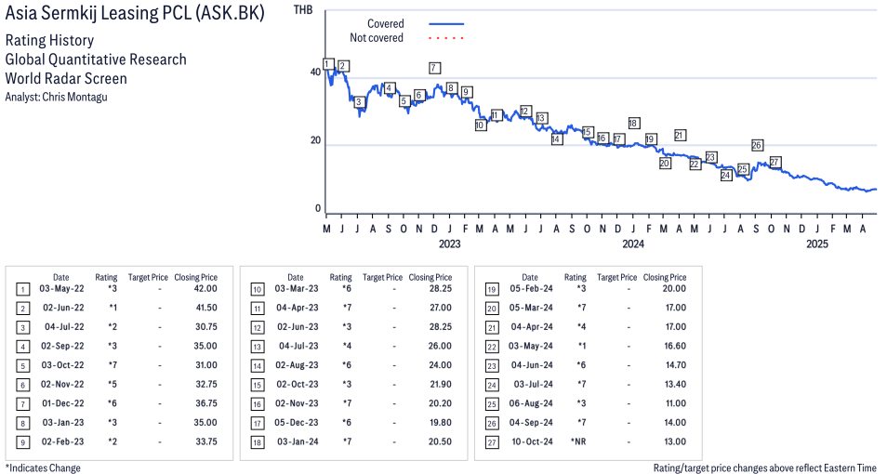The height and width of the screenshot is (474, 887).
Task: Click chart marker 1 near 40 THB
Action: point(328,64)
